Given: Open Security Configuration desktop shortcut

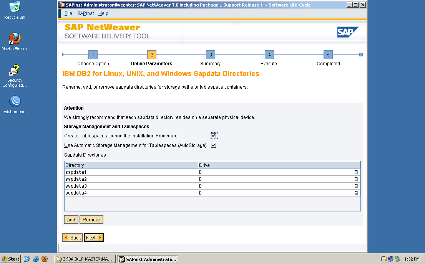Looking at the screenshot, I should (15, 76).
